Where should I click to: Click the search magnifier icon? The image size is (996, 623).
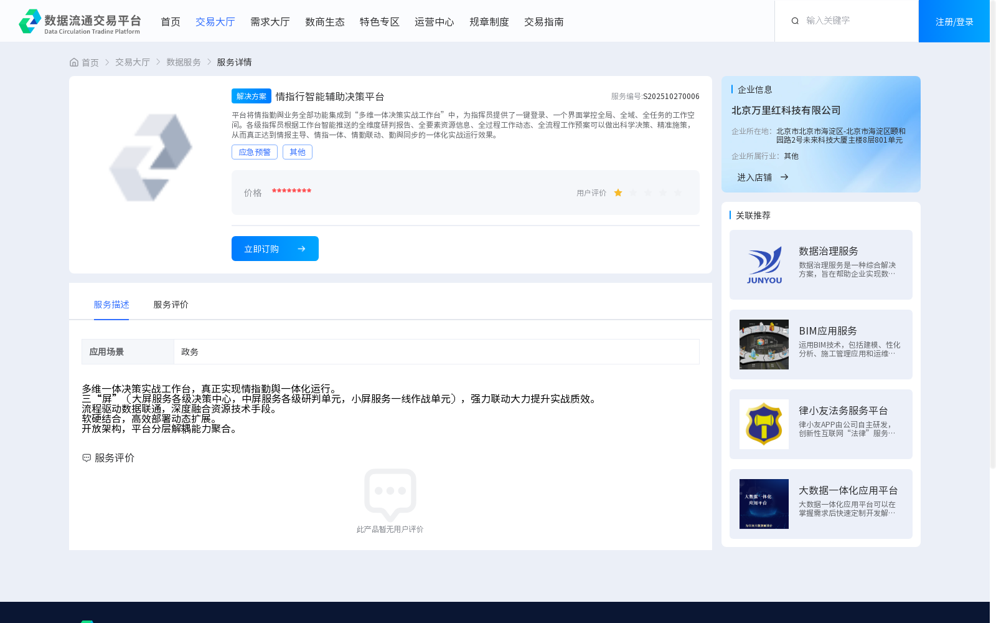(x=795, y=21)
